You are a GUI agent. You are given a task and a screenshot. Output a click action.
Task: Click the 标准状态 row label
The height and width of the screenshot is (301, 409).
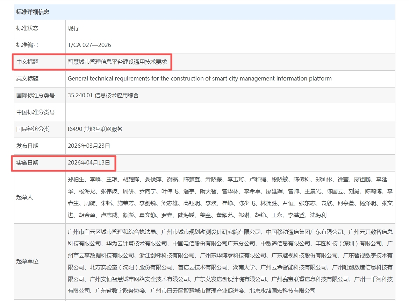tap(27, 28)
